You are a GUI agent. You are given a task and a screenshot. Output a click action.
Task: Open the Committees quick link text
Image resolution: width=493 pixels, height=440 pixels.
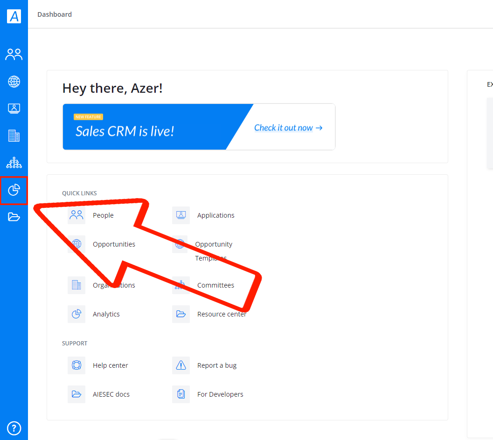point(215,285)
